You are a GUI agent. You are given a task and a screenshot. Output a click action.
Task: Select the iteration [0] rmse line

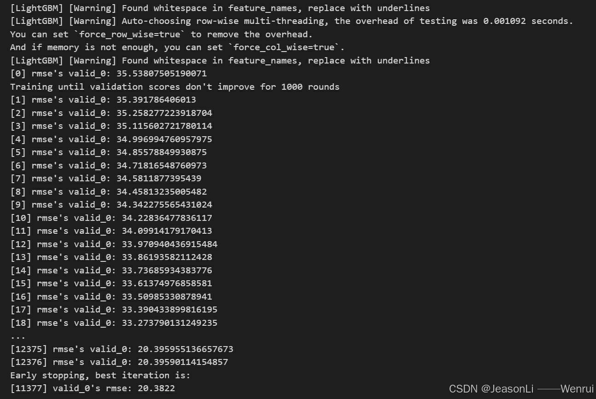pos(108,74)
